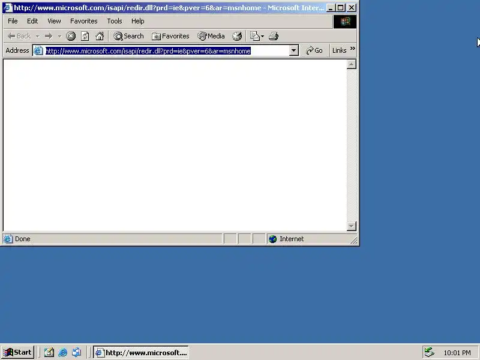Screen dimensions: 480x360
Task: Open the Help menu
Action: tap(138, 21)
